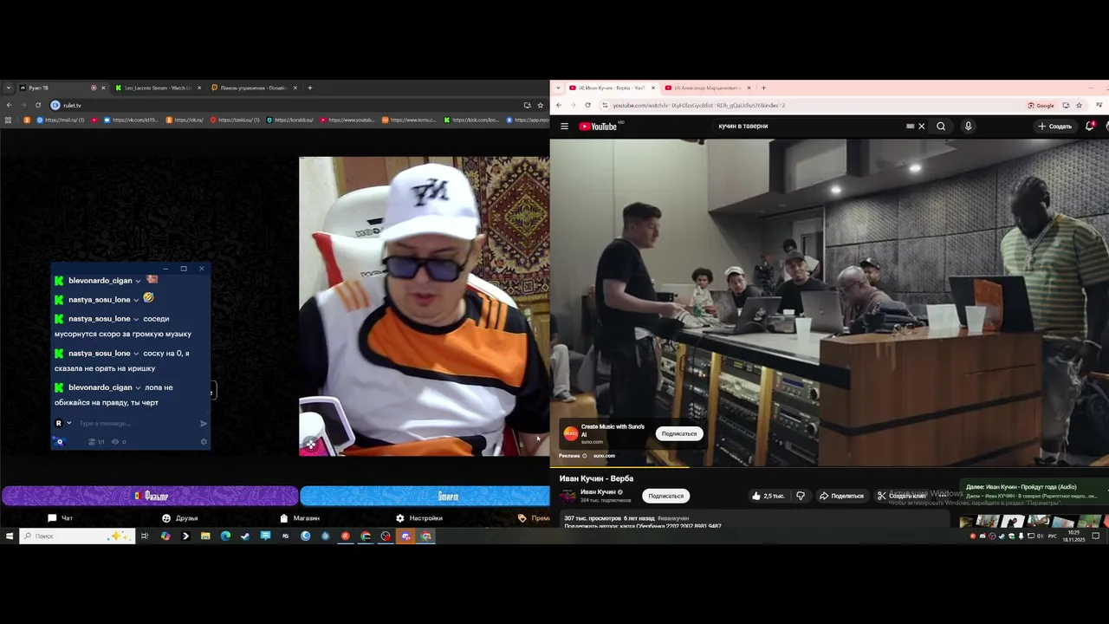Click Поделиться share button
Viewport: 1109px width, 624px height.
842,496
